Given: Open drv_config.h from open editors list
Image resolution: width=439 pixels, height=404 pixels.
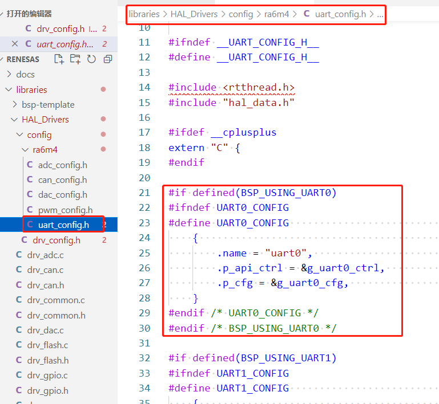Looking at the screenshot, I should click(x=60, y=29).
